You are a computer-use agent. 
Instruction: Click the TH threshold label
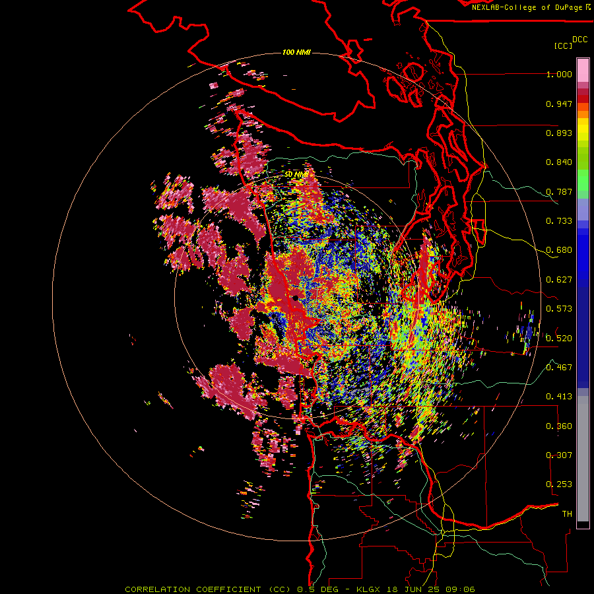click(567, 514)
